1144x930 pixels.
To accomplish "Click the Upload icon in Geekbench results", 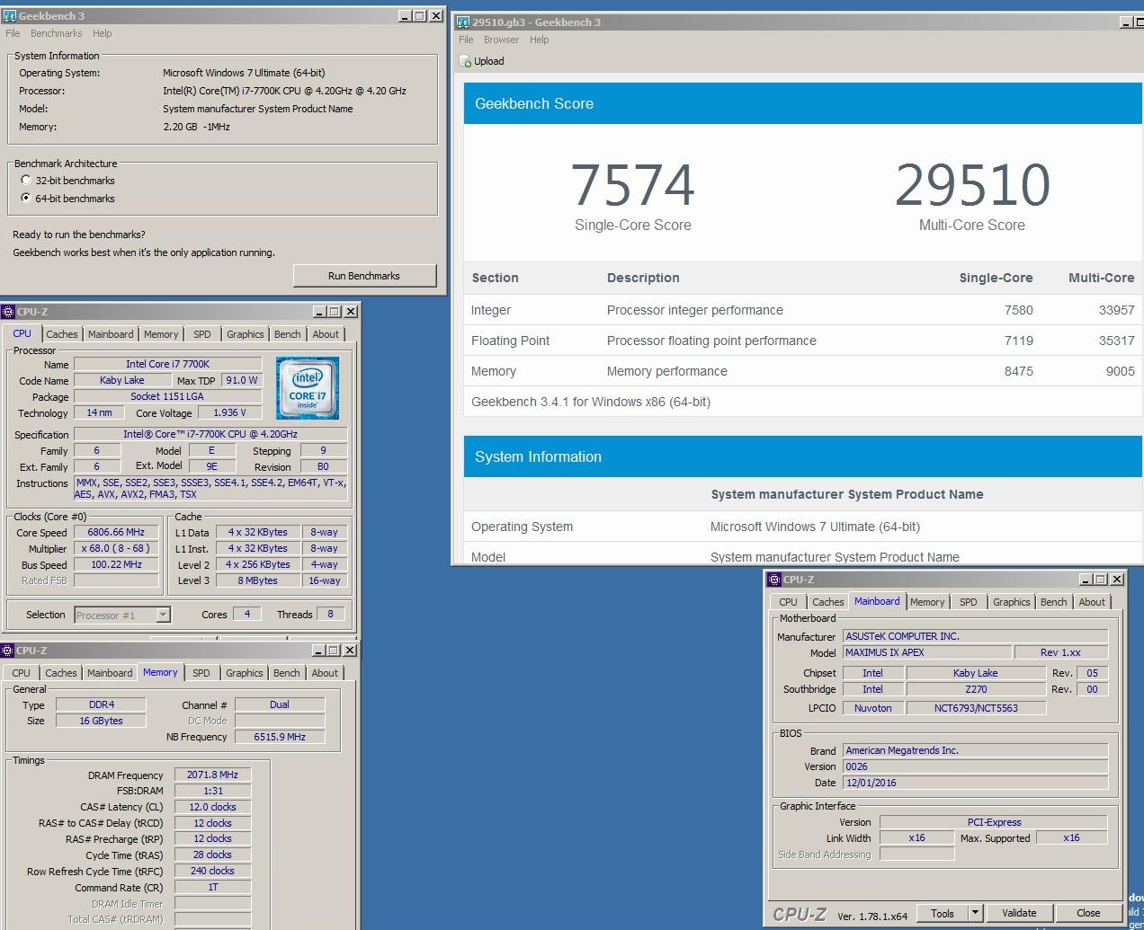I will (x=465, y=61).
